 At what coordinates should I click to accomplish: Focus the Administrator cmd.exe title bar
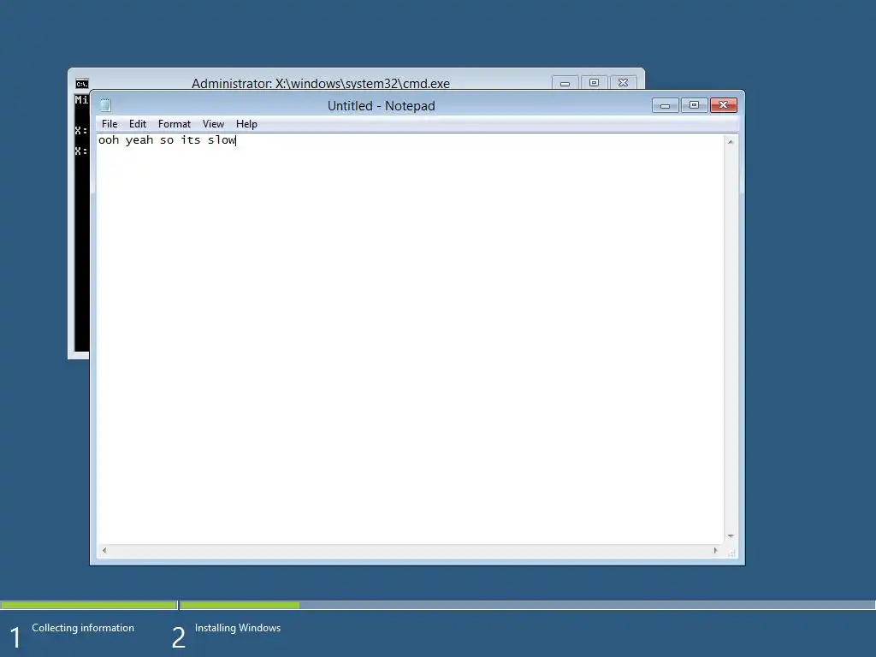321,83
